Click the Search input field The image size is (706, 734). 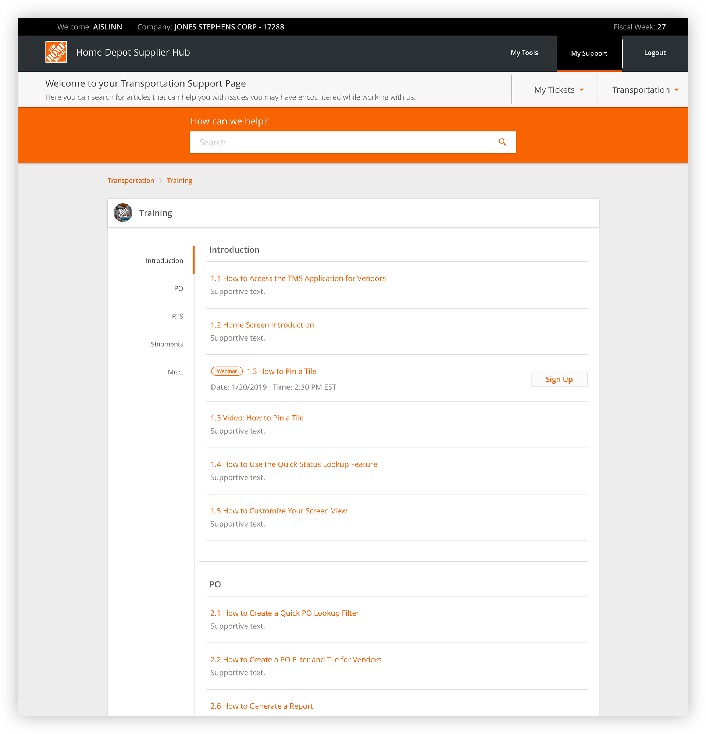[352, 142]
